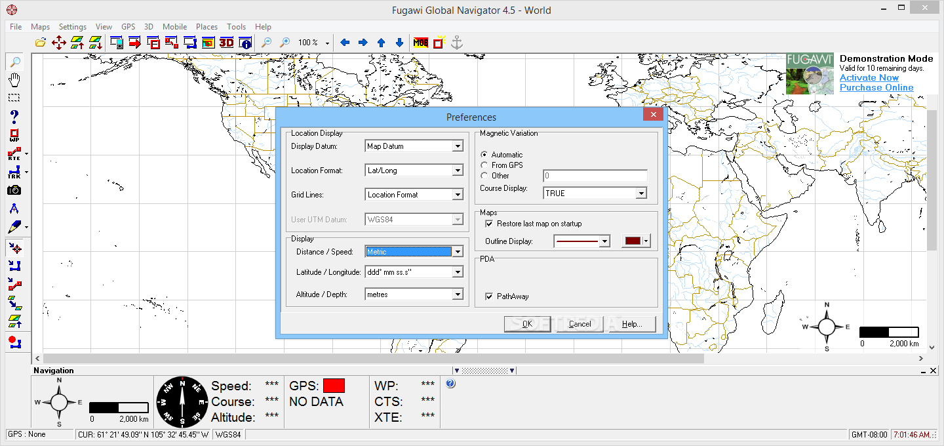This screenshot has height=446, width=944.
Task: Click OK in Preferences dialog
Action: tap(527, 324)
